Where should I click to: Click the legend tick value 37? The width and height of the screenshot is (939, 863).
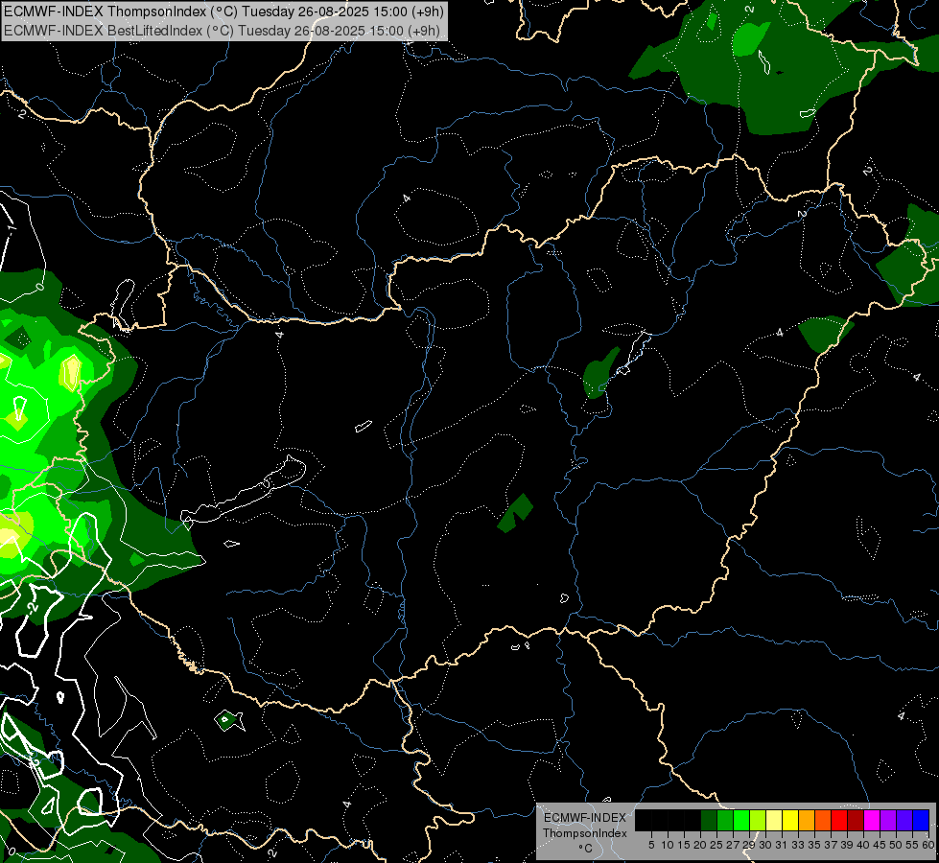coord(832,845)
